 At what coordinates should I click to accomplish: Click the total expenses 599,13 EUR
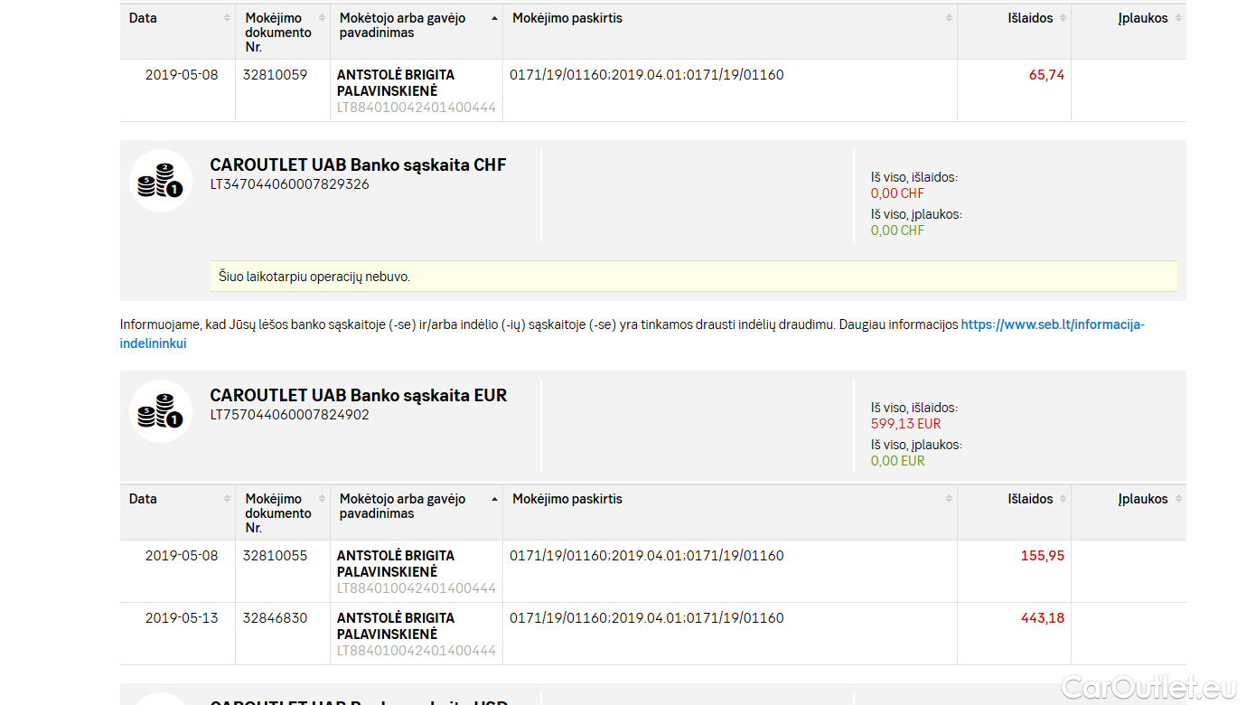[905, 424]
